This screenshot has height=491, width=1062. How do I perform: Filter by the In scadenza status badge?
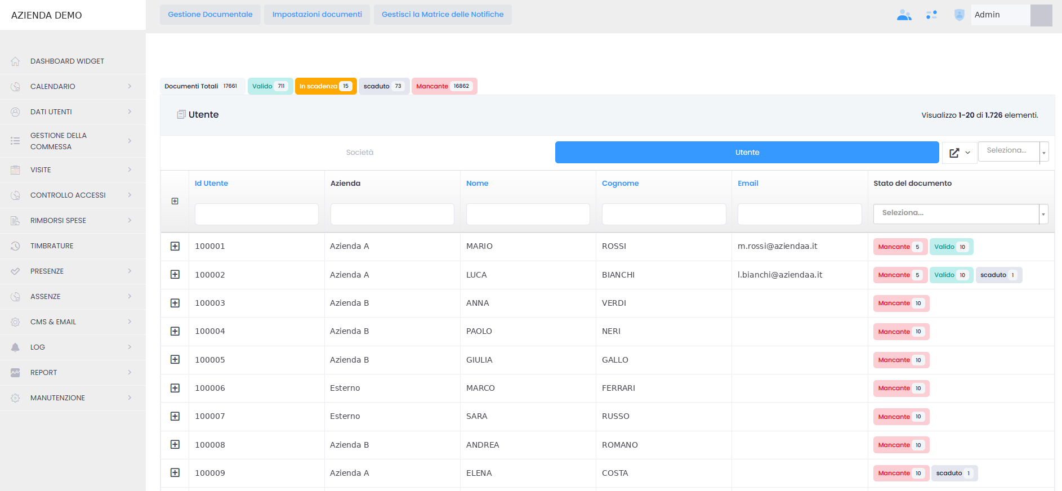click(326, 86)
